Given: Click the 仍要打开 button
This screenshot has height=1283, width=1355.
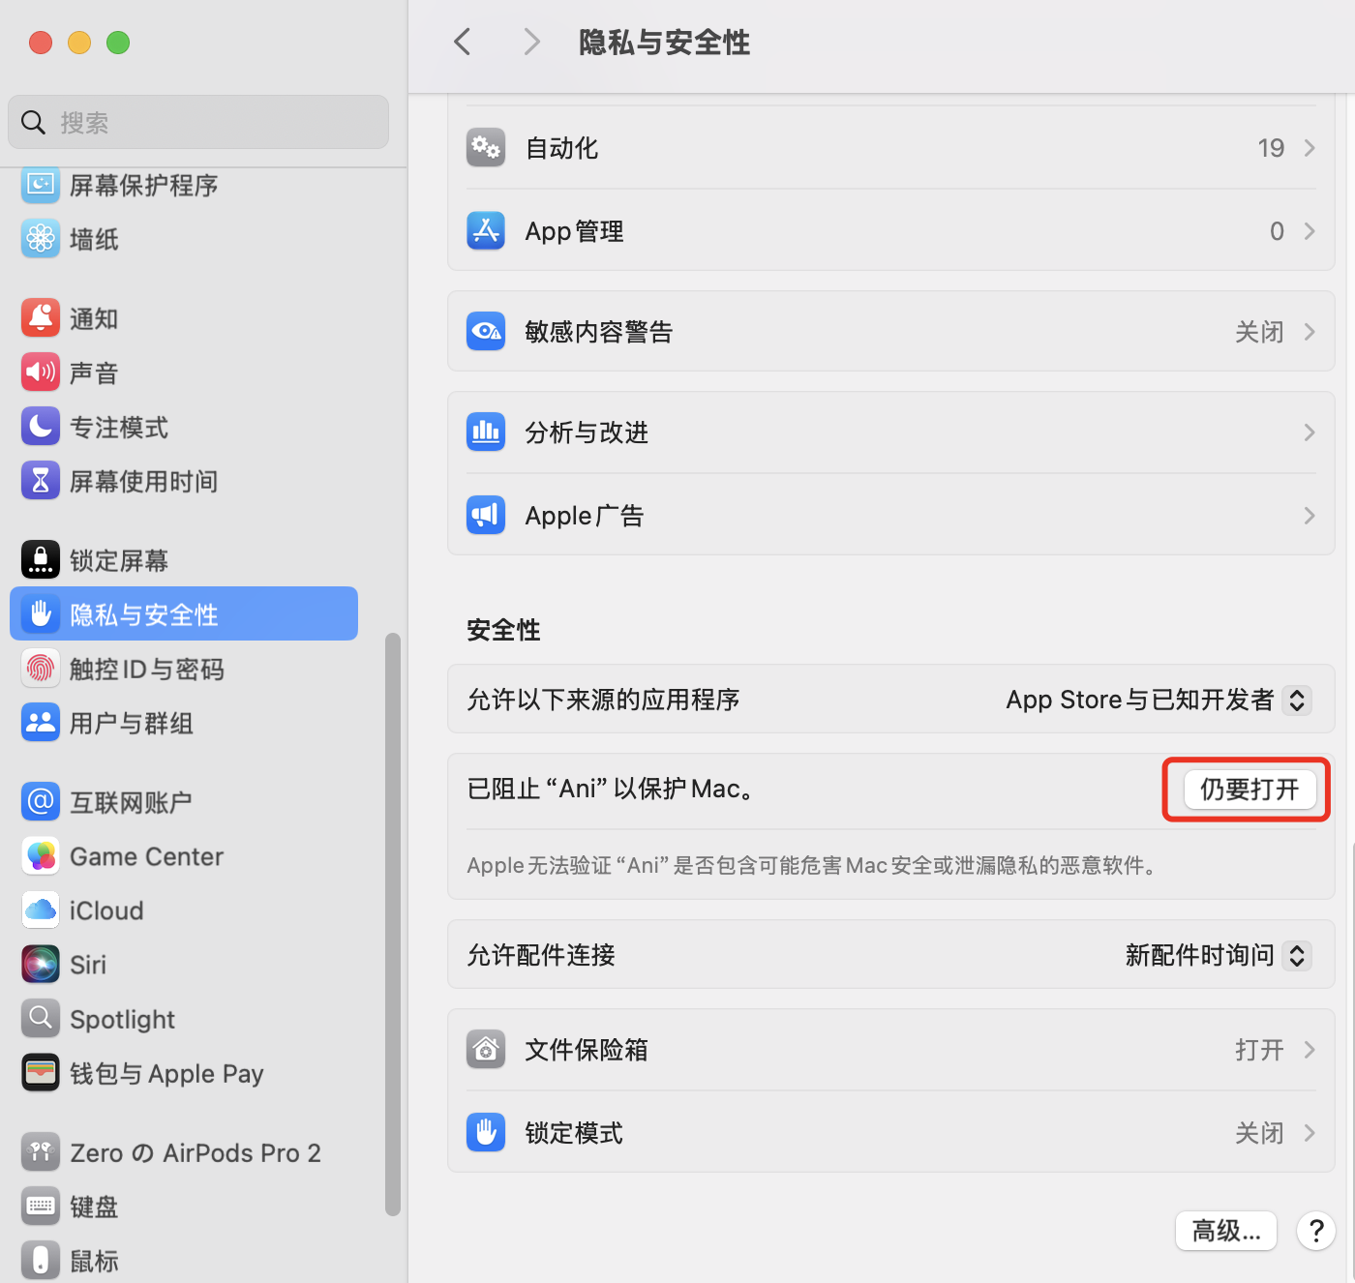Looking at the screenshot, I should [x=1249, y=790].
